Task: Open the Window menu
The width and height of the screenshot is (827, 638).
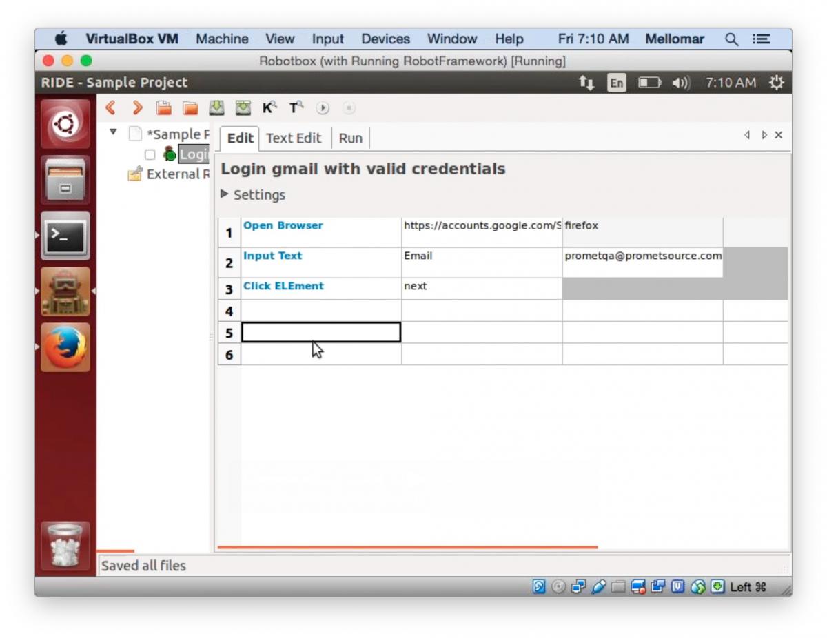Action: coord(452,39)
